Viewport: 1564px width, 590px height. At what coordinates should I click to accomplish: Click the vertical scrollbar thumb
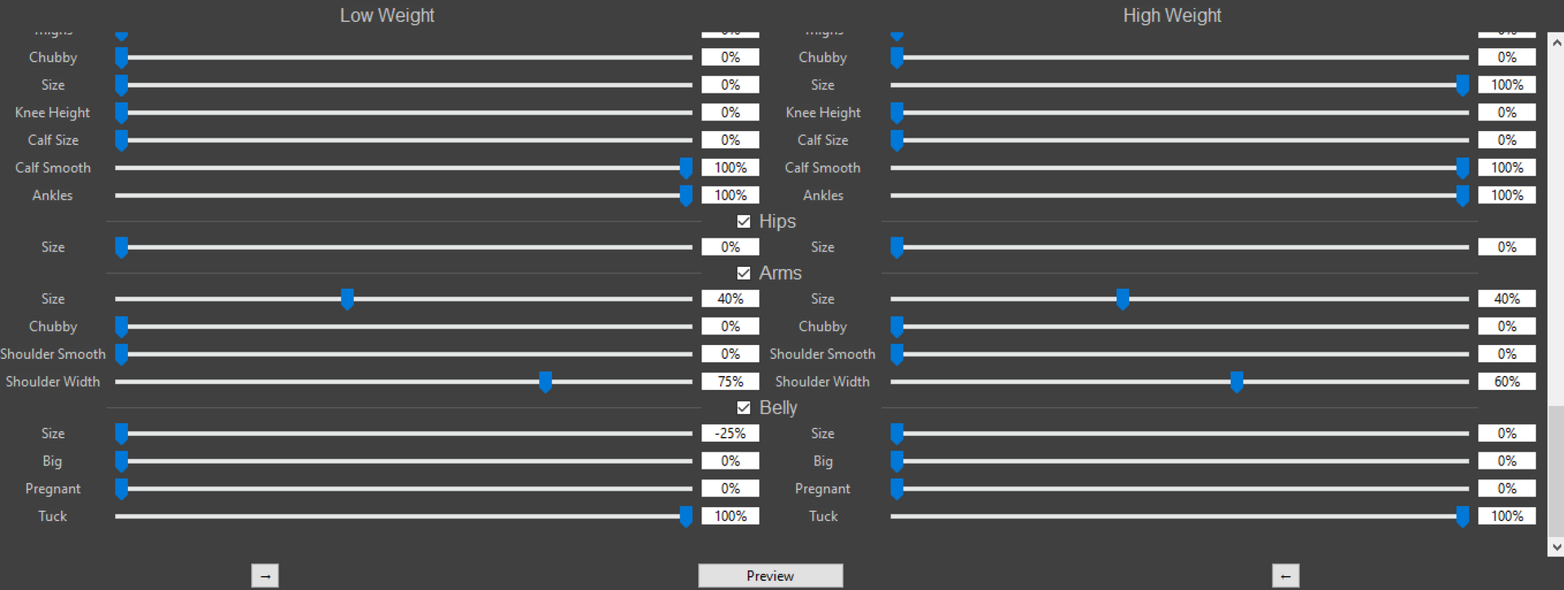click(1556, 470)
